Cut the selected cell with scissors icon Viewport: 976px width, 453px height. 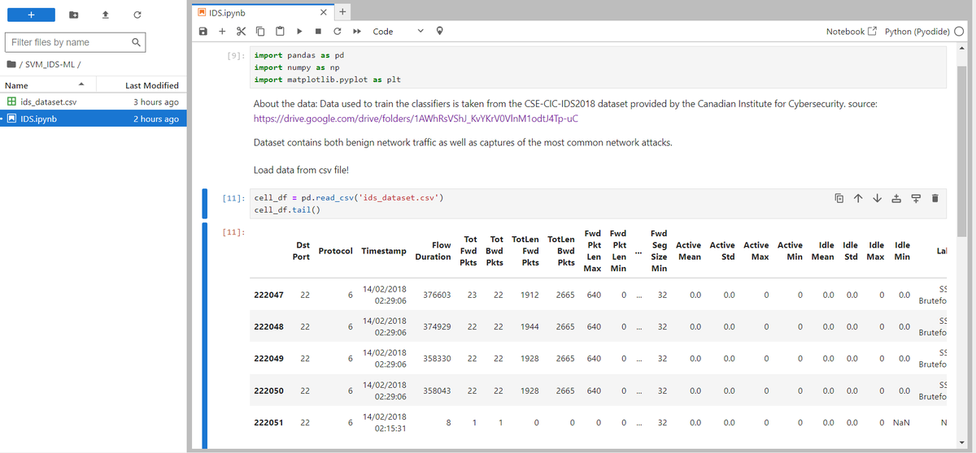[241, 32]
